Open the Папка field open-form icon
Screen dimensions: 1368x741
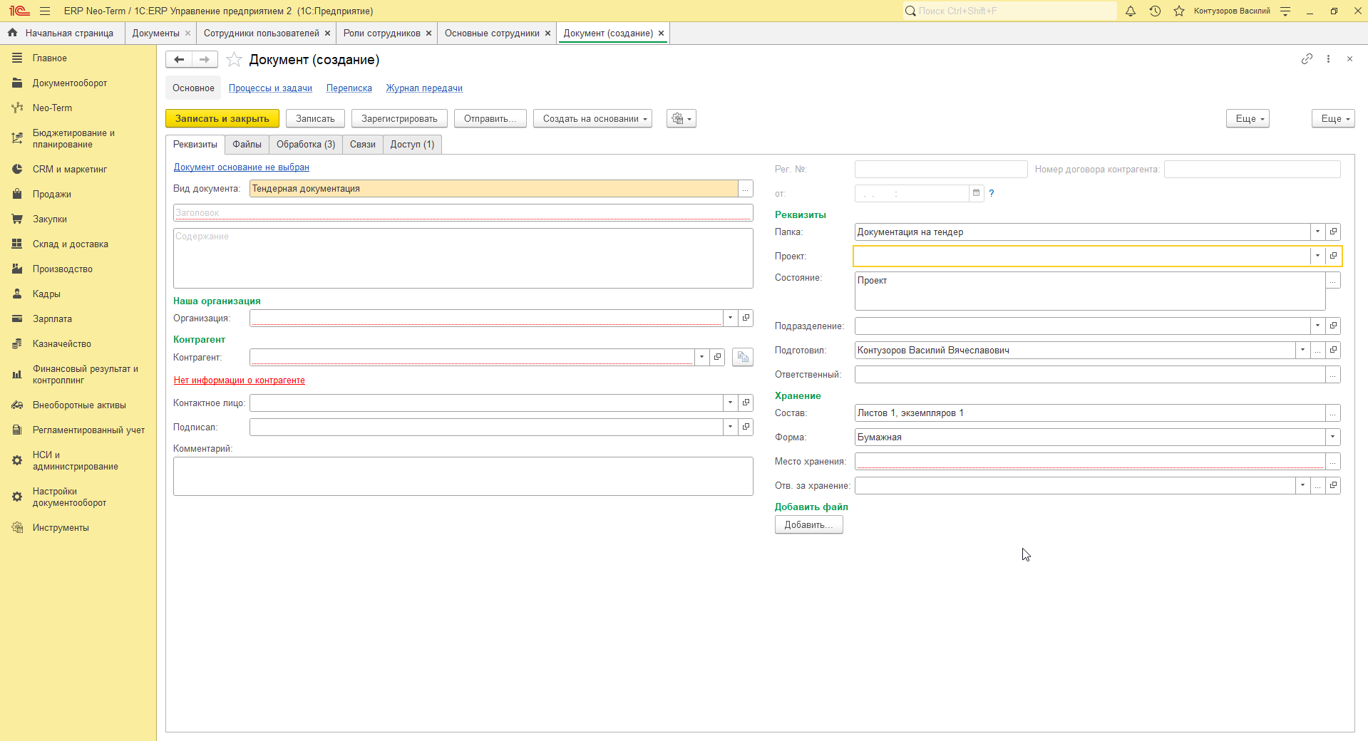click(1333, 232)
